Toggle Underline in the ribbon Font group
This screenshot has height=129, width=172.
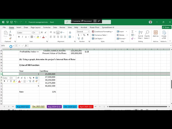coord(26,37)
